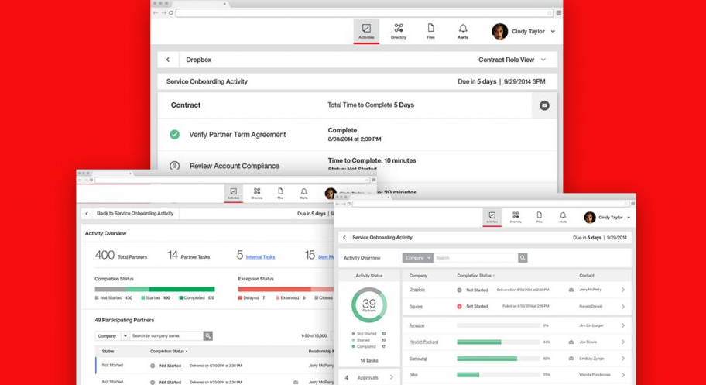Click the Contact column header

pyautogui.click(x=587, y=276)
